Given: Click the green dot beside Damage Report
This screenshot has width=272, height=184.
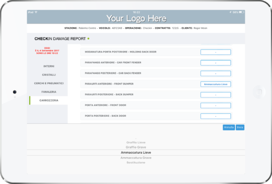Looking at the screenshot, I should point(89,39).
